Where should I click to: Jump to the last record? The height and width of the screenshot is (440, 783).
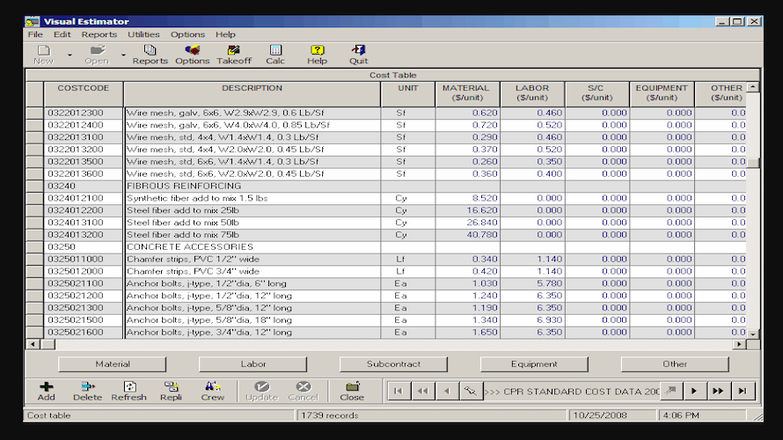743,391
